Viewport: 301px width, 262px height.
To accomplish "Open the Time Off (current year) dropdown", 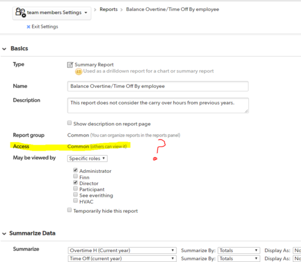I will click(x=122, y=259).
